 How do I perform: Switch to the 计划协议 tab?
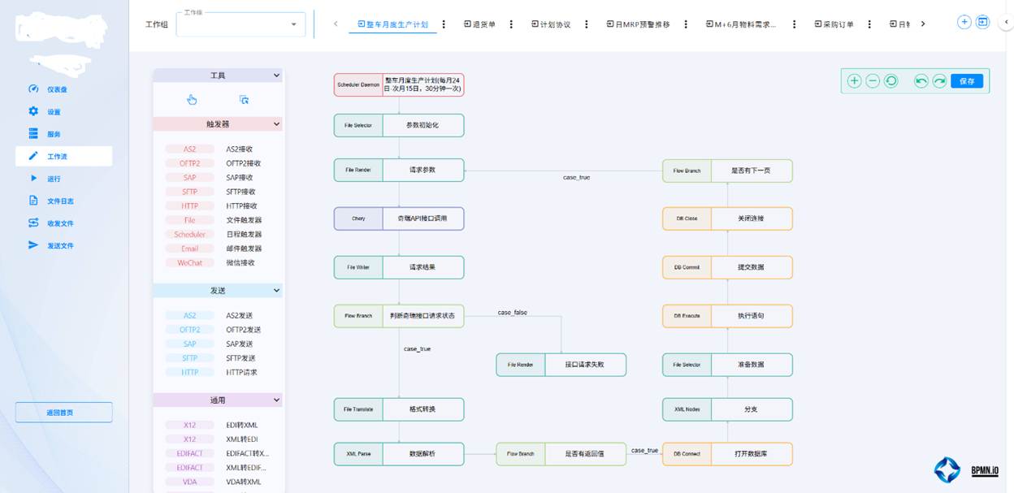(x=551, y=24)
